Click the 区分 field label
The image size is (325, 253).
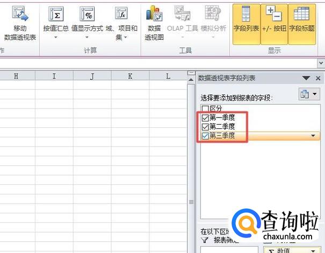point(215,109)
